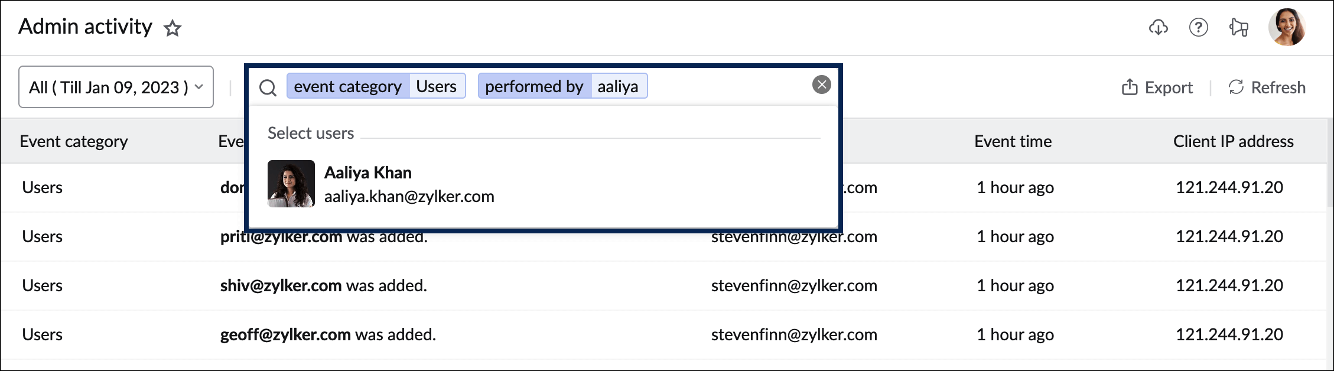Open the user profile avatar menu
This screenshot has width=1334, height=371.
pyautogui.click(x=1286, y=27)
